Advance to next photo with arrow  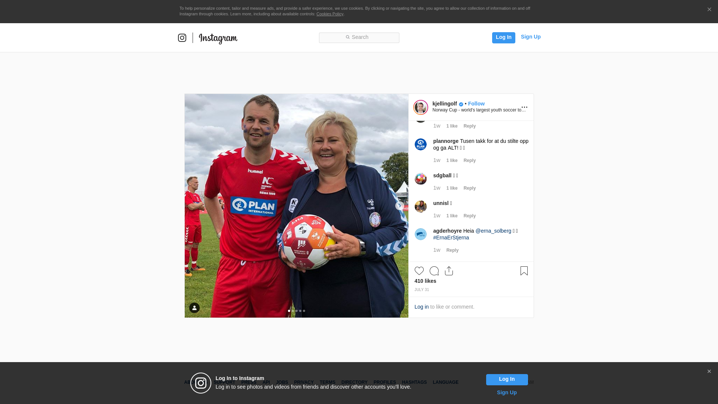click(400, 206)
